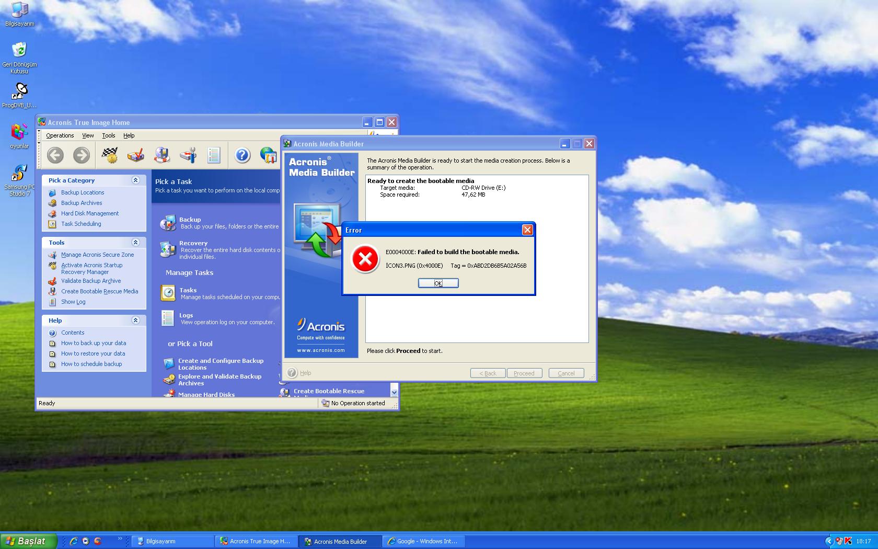Expand quick launch overflow chevron
The width and height of the screenshot is (878, 549).
pos(120,539)
